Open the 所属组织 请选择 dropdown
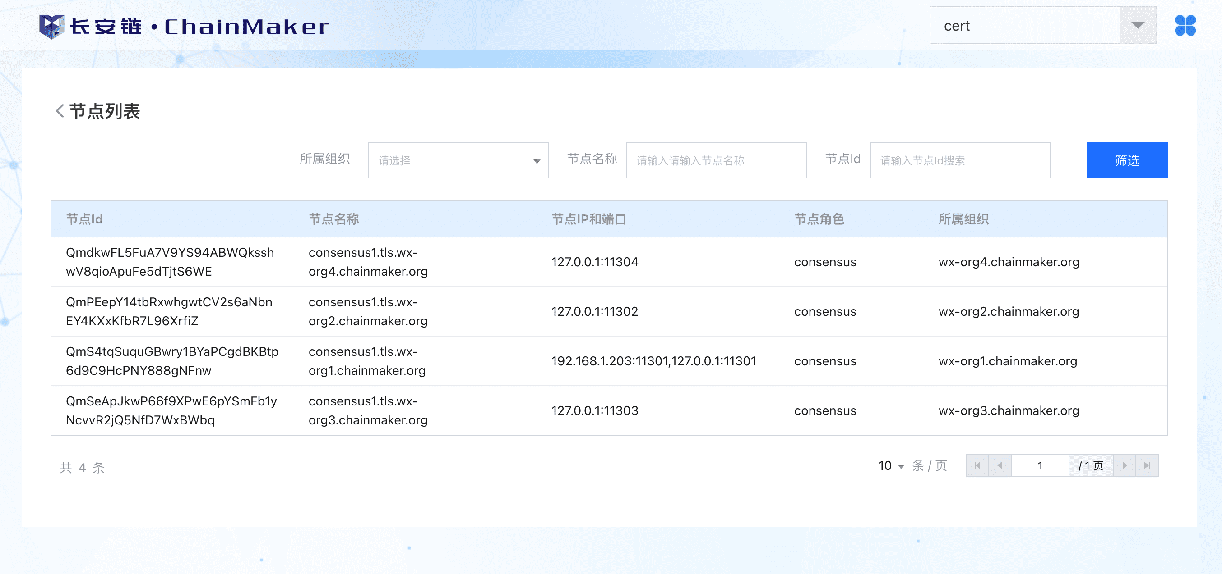 [458, 160]
